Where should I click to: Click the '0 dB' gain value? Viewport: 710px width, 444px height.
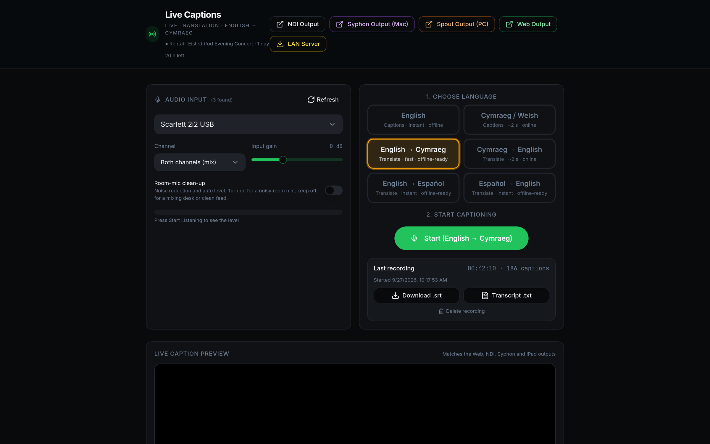point(336,146)
